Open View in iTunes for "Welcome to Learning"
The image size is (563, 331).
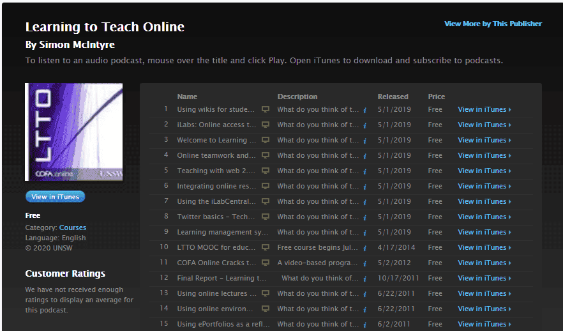(x=484, y=140)
